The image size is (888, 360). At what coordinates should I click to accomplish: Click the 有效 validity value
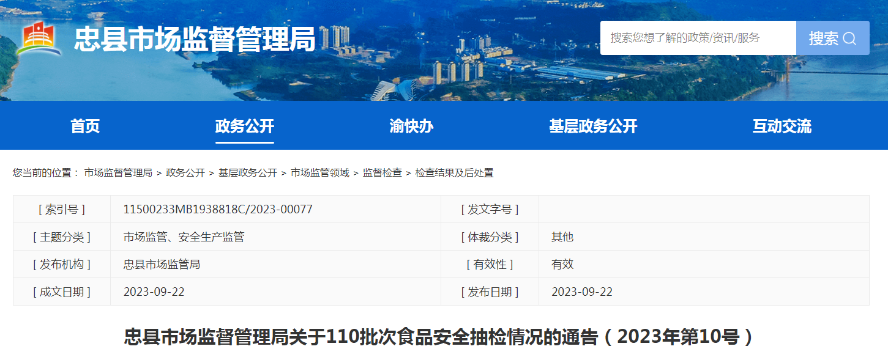[562, 264]
